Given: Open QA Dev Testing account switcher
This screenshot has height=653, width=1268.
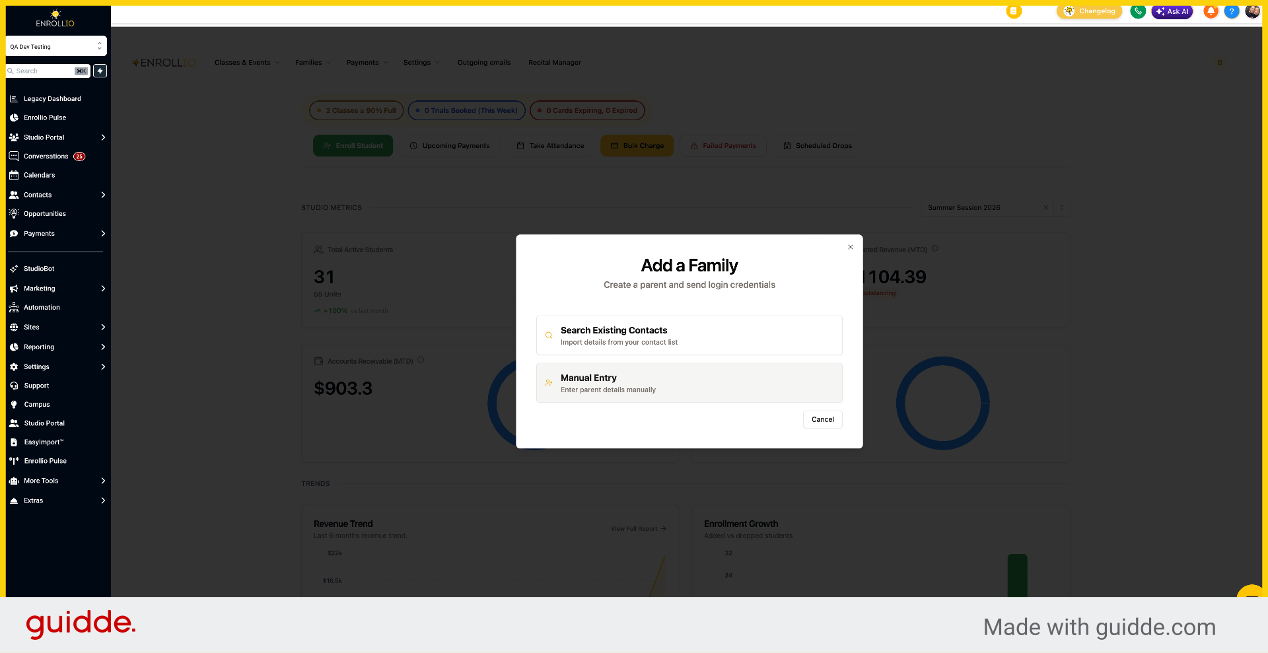Looking at the screenshot, I should coord(56,46).
